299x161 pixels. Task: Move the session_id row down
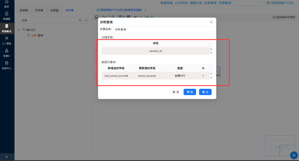pyautogui.click(x=211, y=53)
